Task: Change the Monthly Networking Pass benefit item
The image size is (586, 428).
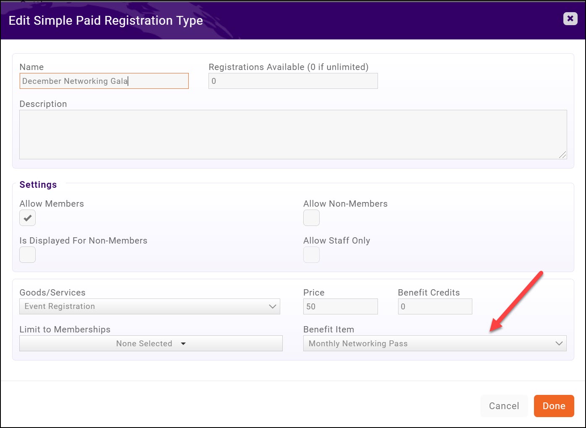Action: (435, 343)
